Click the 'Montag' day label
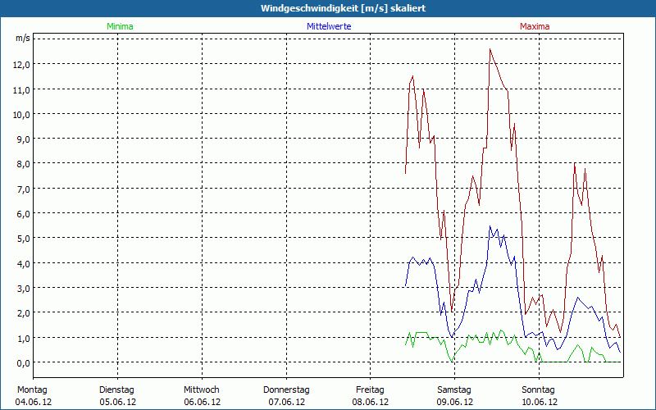 (x=32, y=390)
